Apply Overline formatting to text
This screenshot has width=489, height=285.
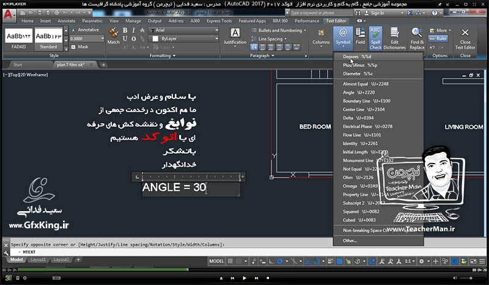tap(133, 38)
